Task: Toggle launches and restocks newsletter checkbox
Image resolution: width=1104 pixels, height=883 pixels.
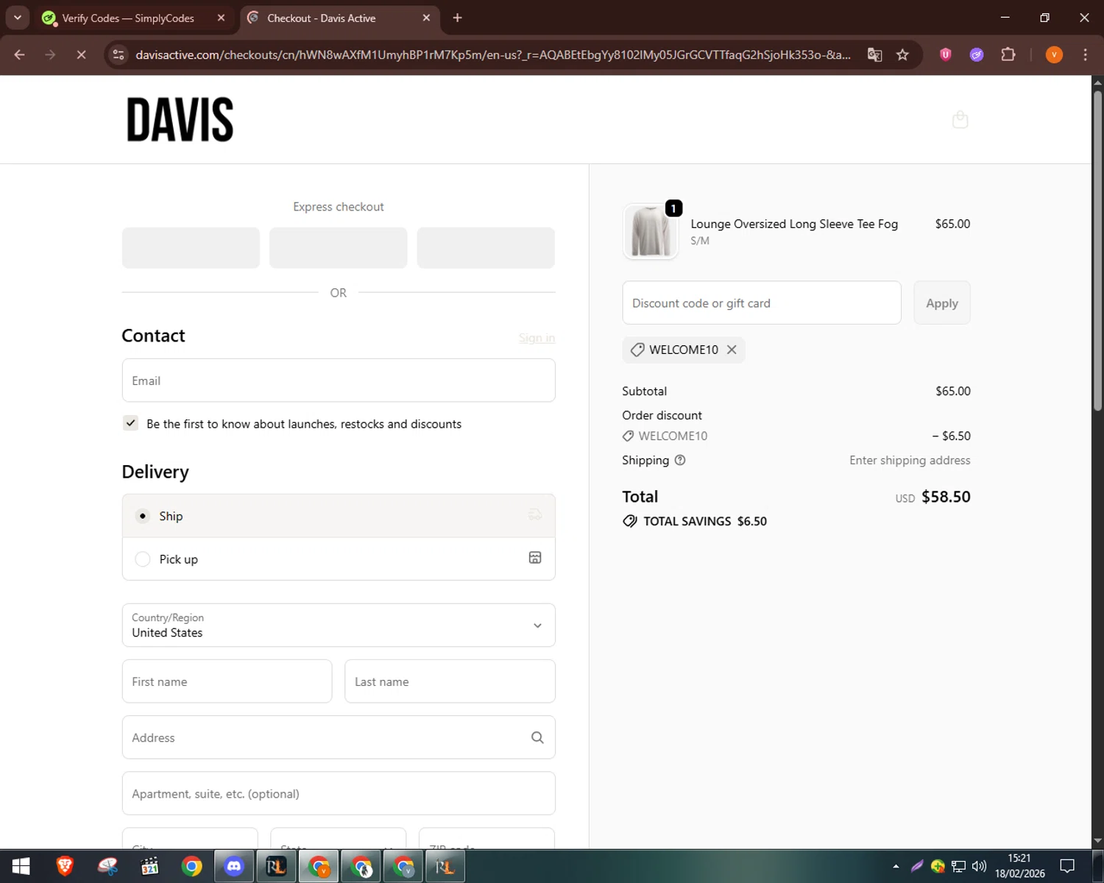Action: tap(130, 423)
